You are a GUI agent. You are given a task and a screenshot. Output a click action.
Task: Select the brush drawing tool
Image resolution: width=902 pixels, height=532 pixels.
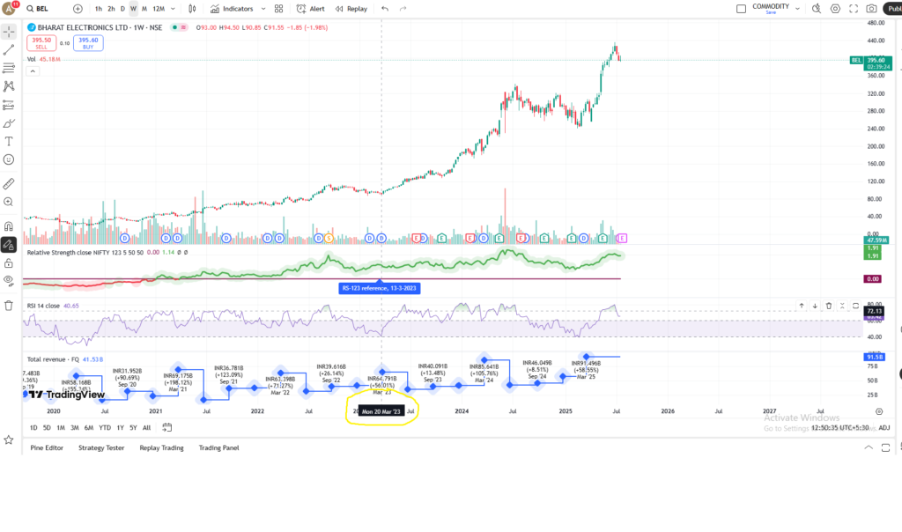pos(9,123)
